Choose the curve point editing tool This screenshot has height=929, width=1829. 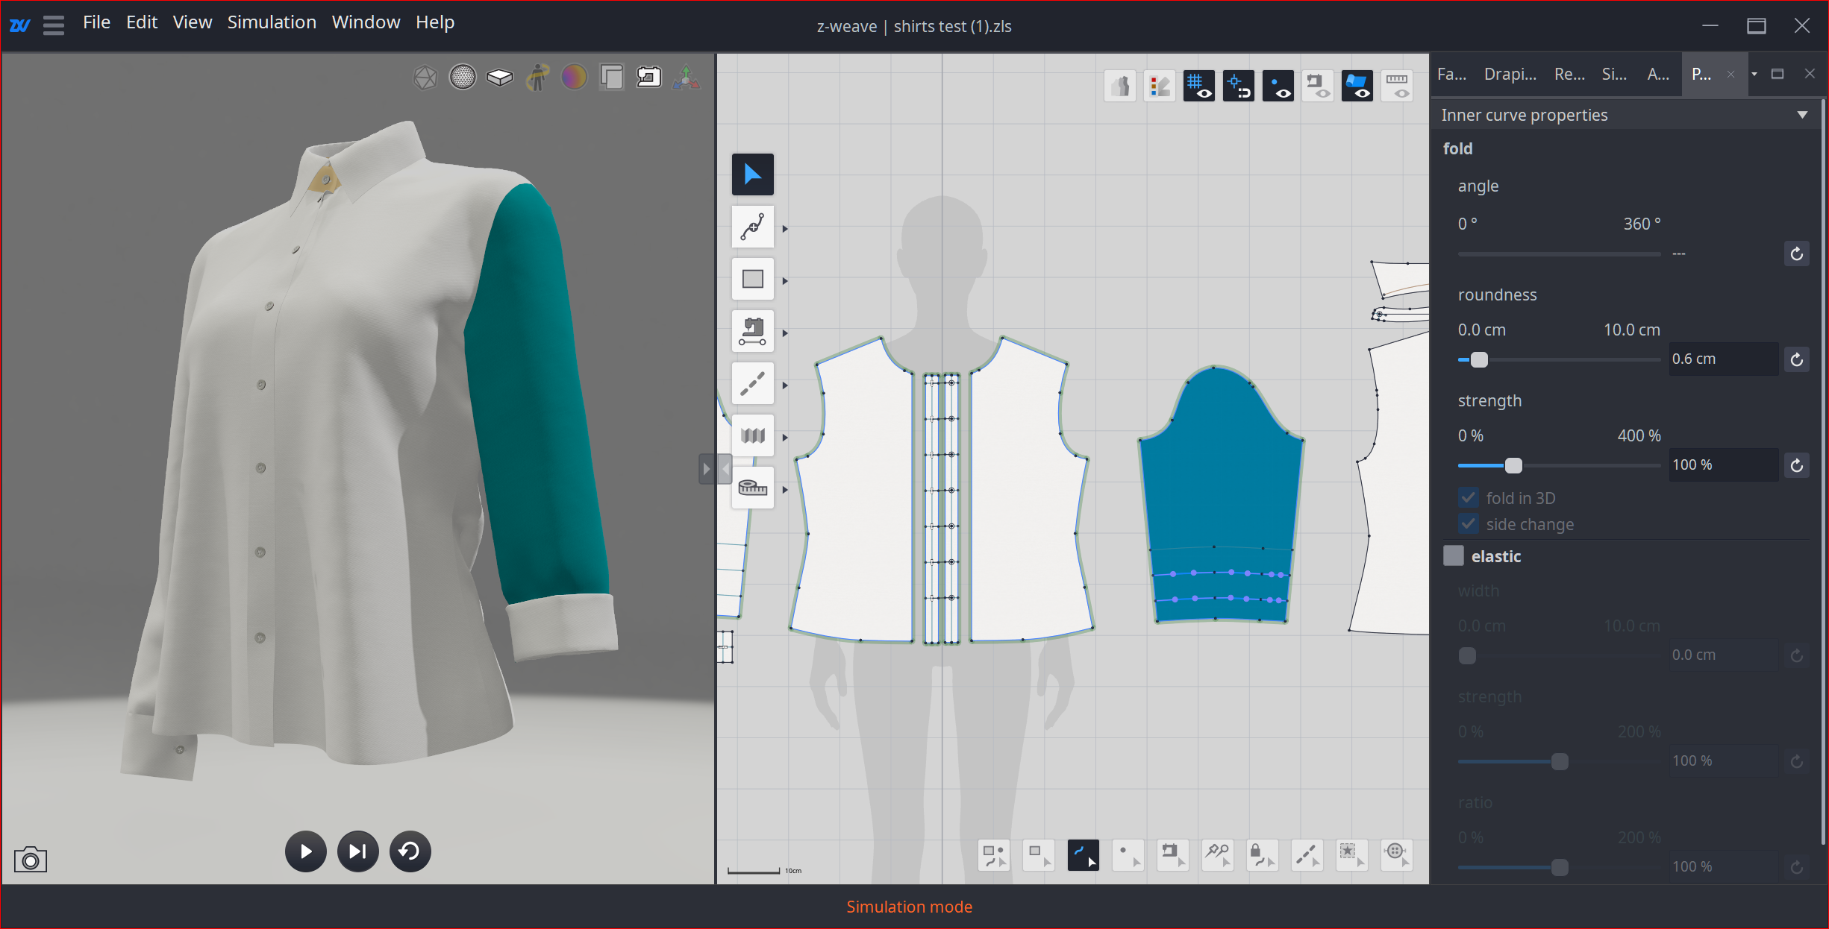click(x=752, y=227)
